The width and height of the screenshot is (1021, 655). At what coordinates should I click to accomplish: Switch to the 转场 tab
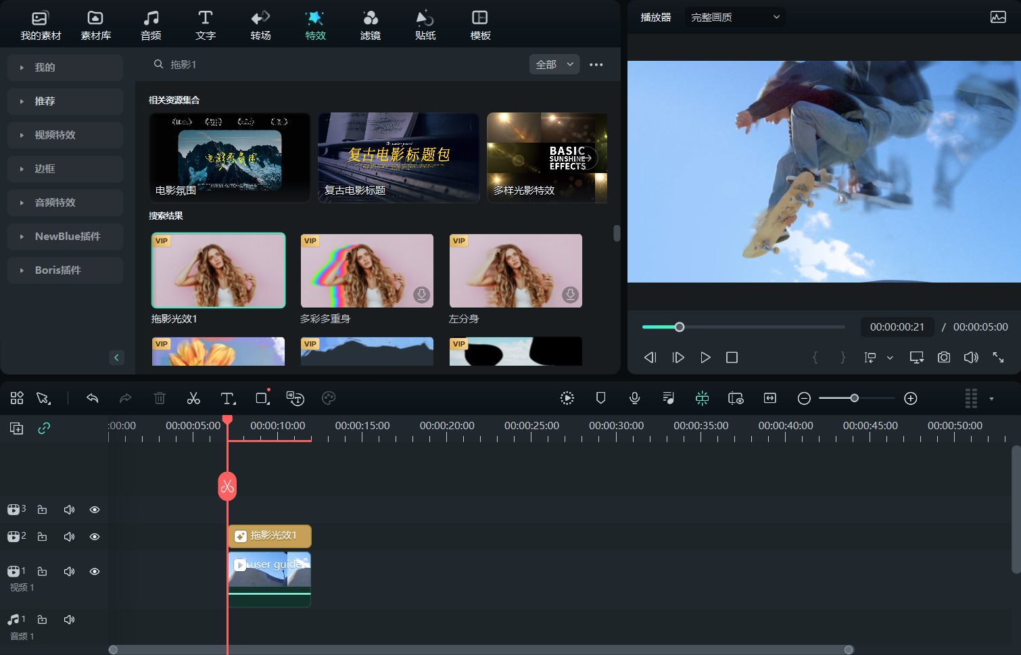[260, 25]
